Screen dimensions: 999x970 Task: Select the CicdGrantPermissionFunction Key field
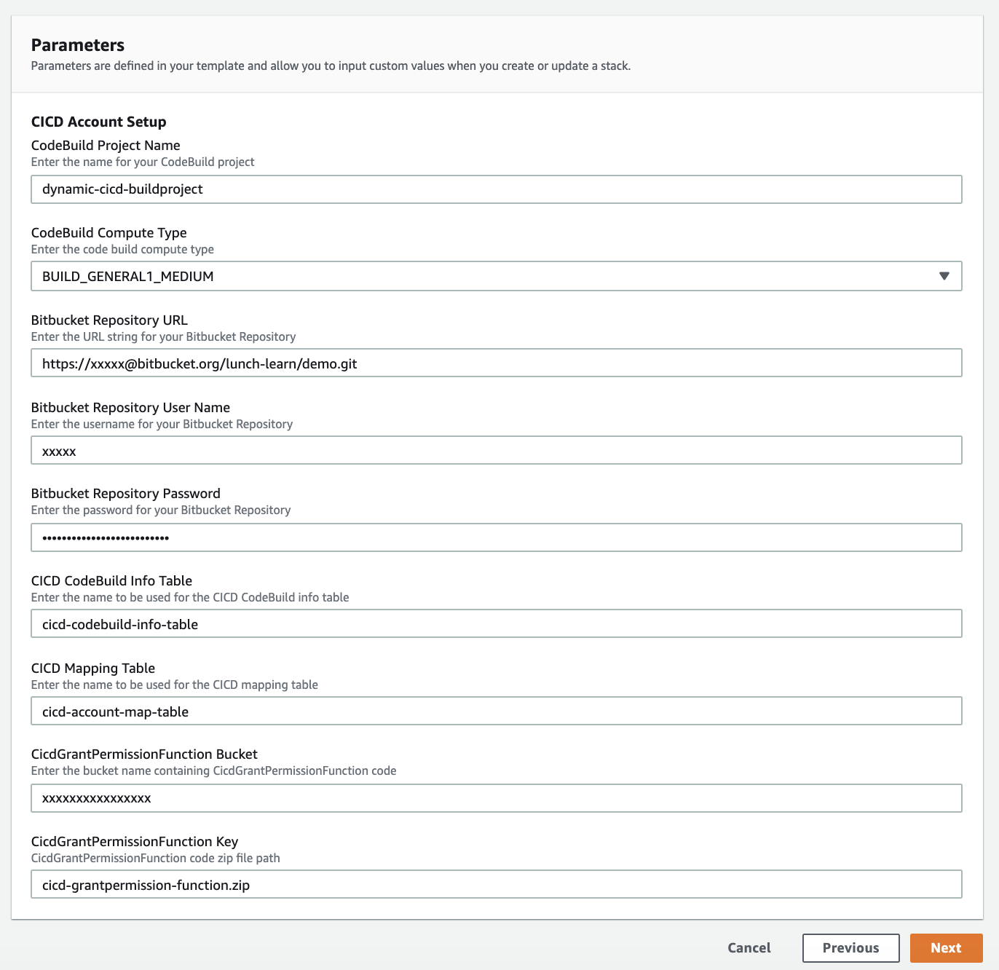[495, 885]
